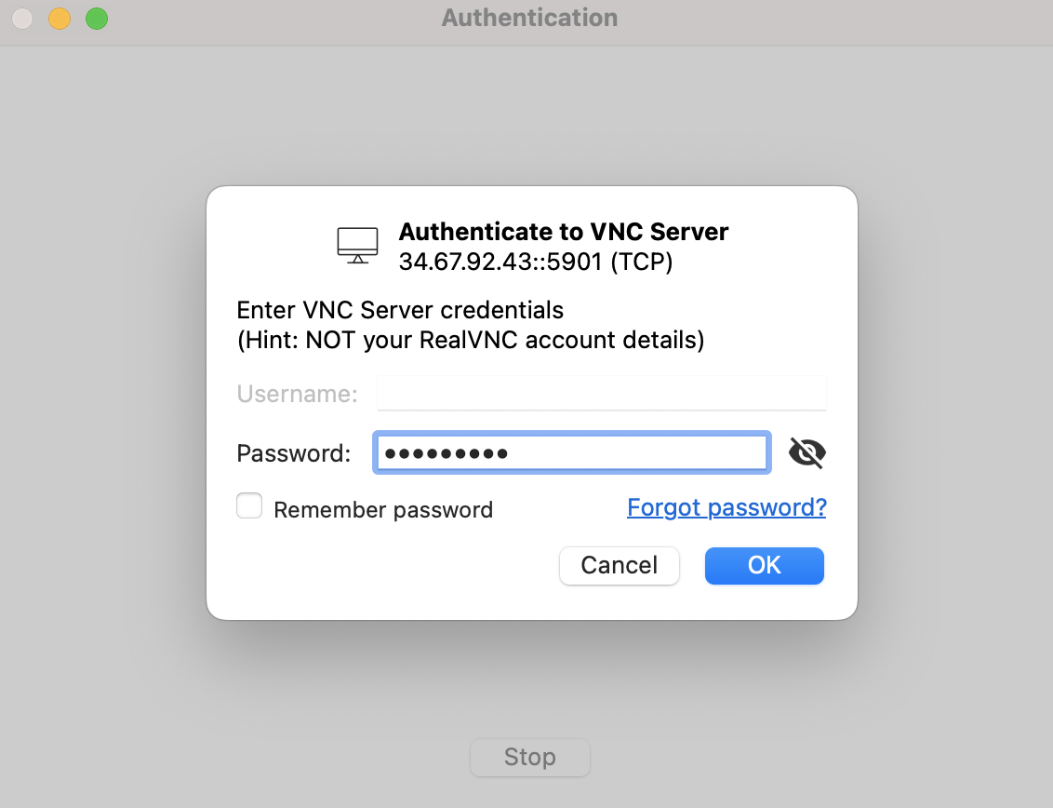Click the disabled Username field
The image size is (1053, 808).
601,393
